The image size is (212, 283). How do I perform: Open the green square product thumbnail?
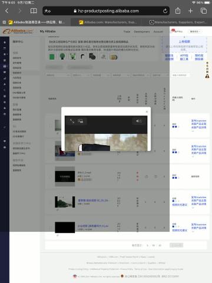click(x=52, y=57)
